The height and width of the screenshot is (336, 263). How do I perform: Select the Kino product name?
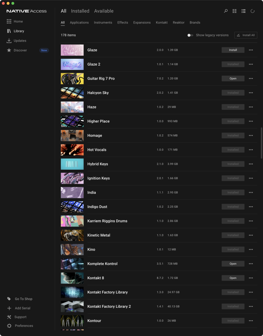(x=91, y=249)
